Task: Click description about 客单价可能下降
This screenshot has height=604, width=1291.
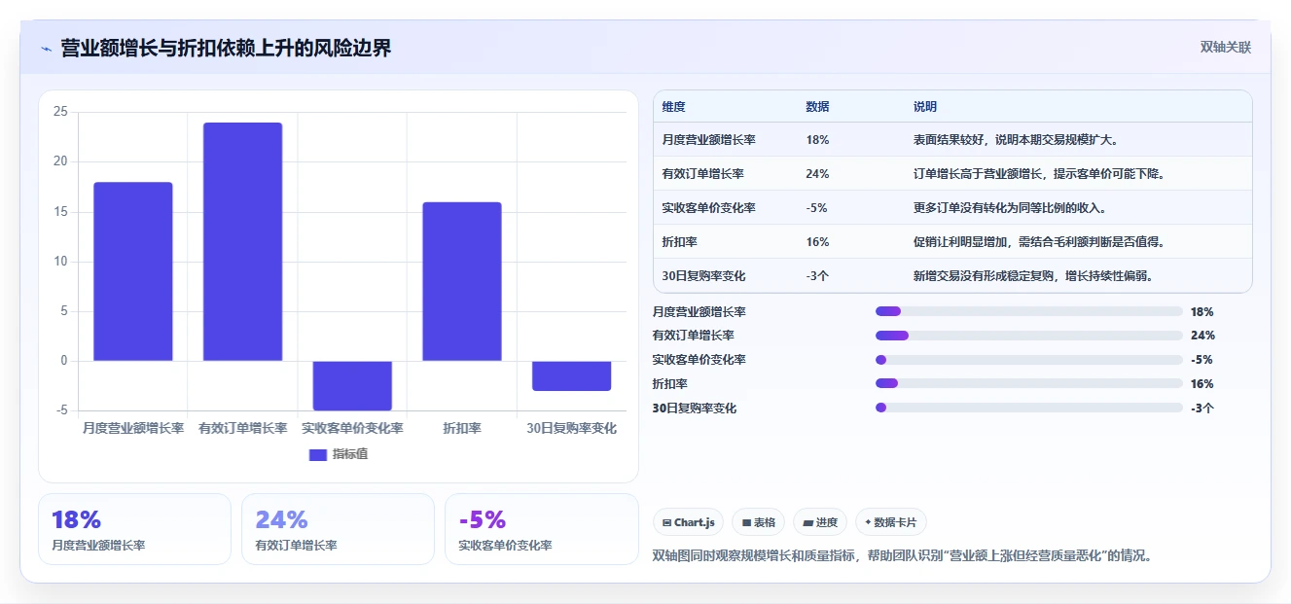Action: click(x=1039, y=174)
